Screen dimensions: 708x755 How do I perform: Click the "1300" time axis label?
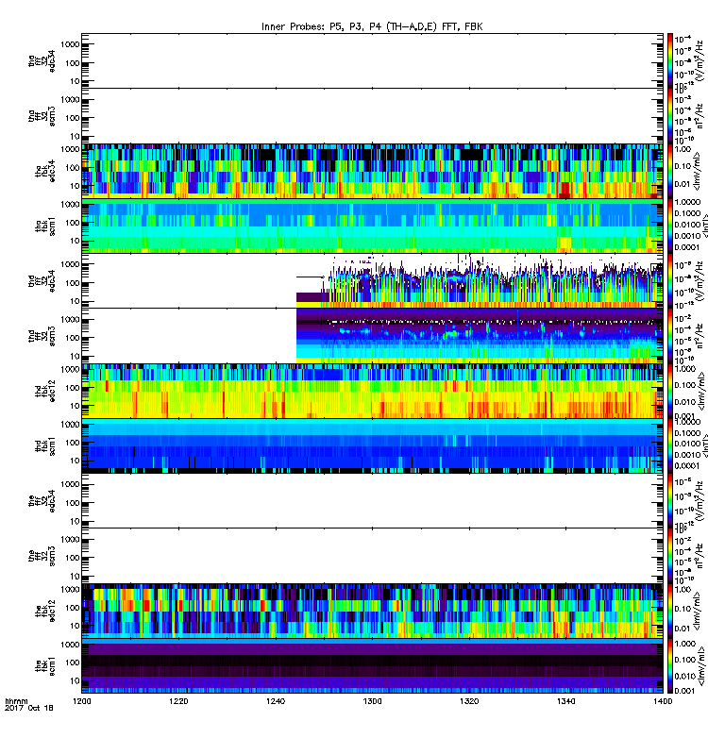point(372,701)
